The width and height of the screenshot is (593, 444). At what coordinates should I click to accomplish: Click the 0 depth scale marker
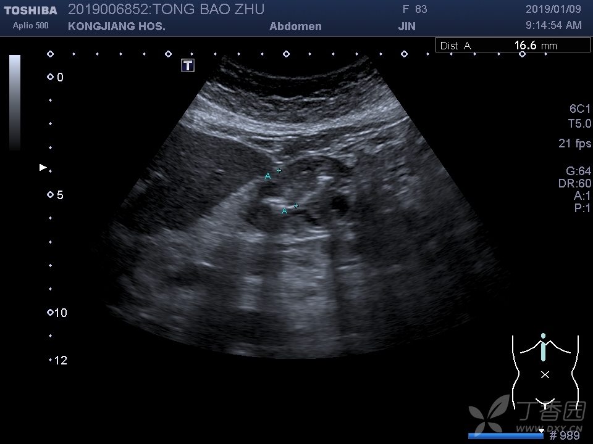[56, 77]
